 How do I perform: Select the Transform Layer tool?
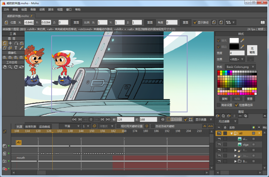pyautogui.click(x=5, y=43)
